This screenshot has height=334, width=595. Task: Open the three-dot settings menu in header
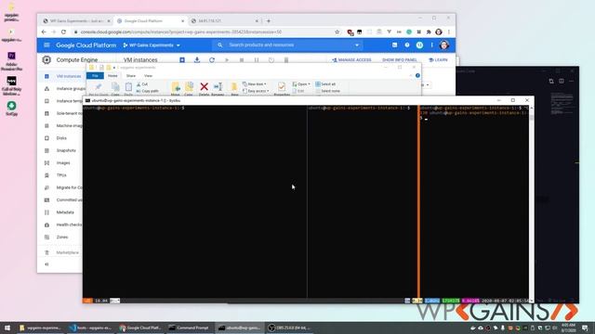[x=431, y=45]
